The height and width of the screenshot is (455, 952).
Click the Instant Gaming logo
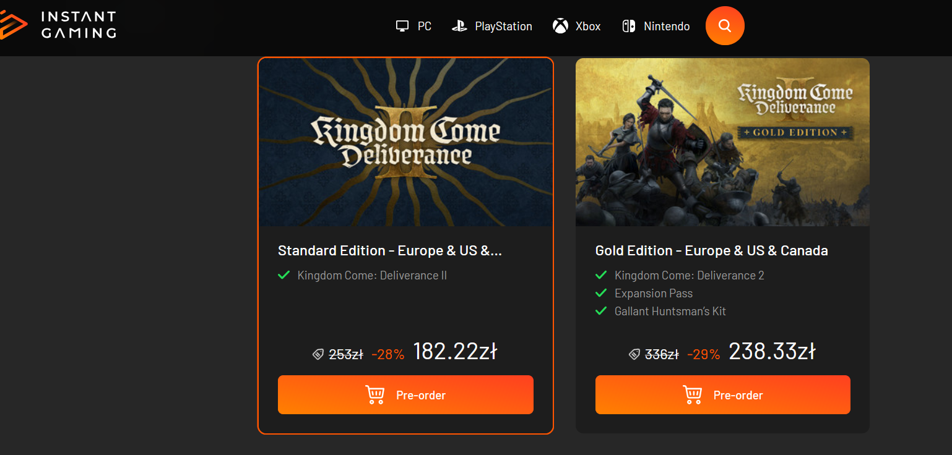(59, 25)
